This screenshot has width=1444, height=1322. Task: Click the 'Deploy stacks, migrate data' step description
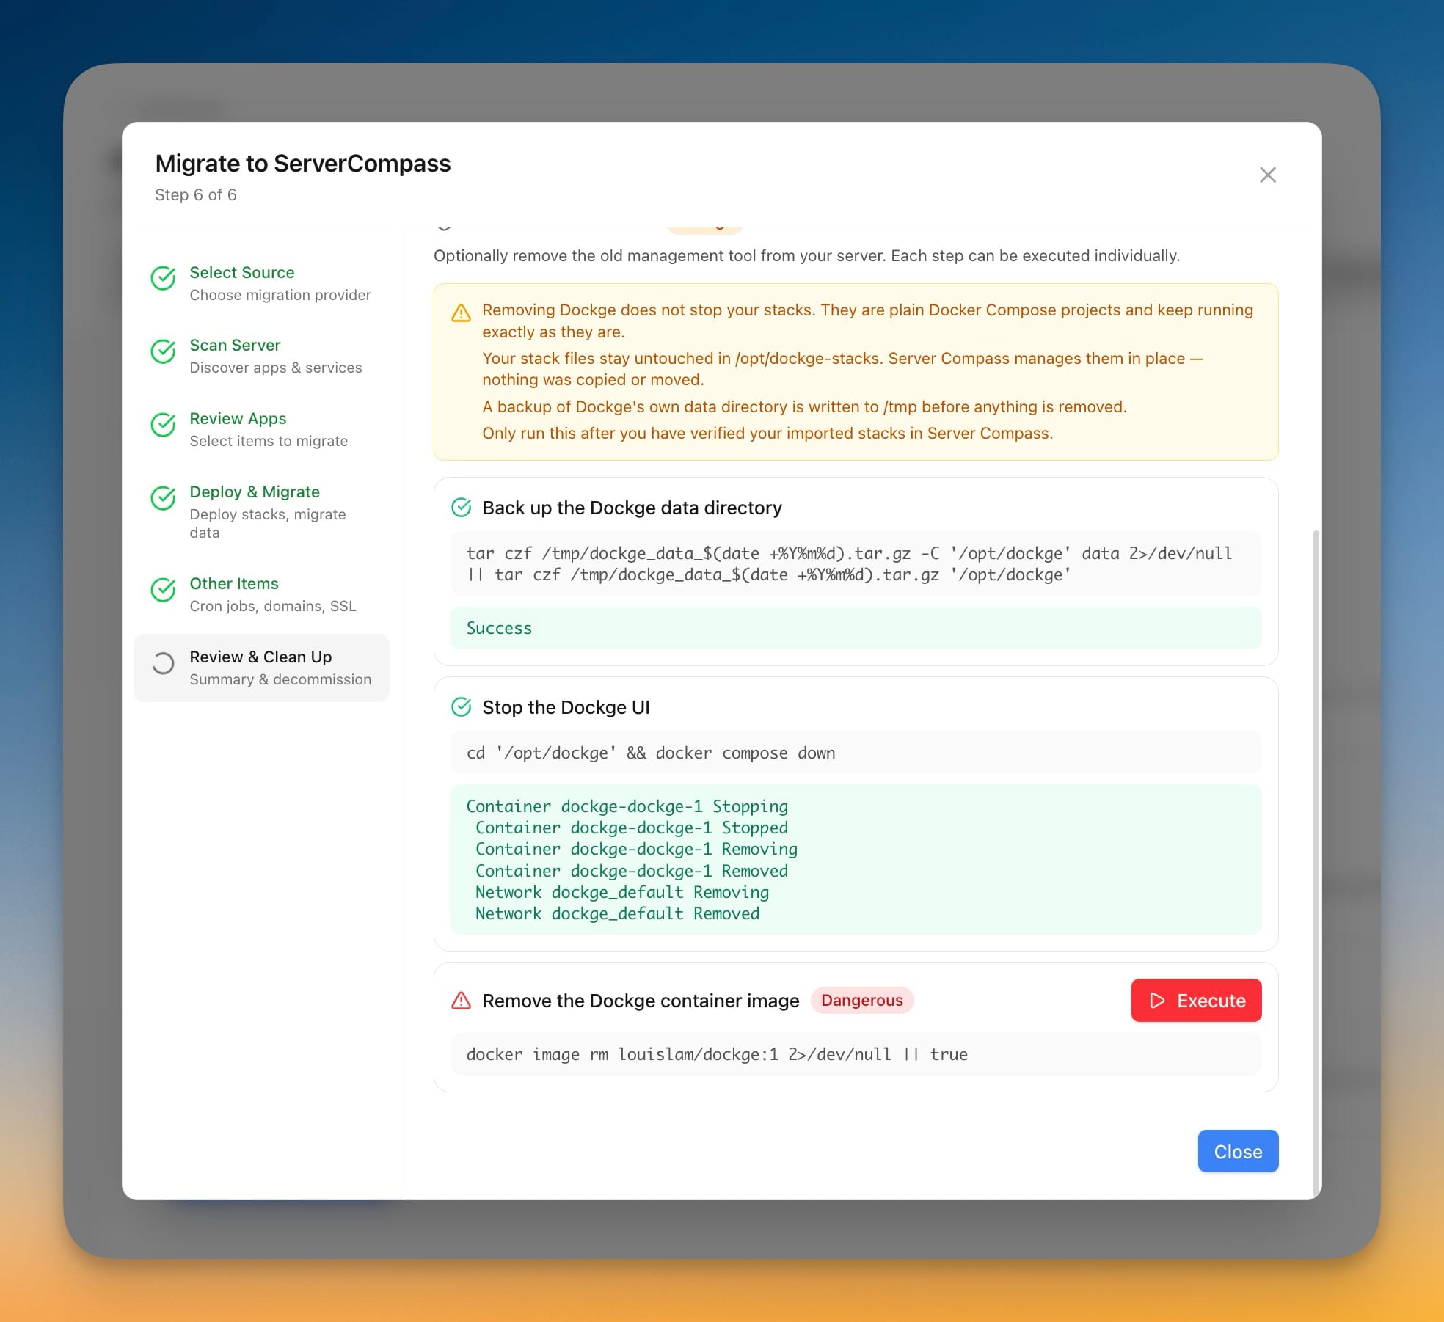click(268, 523)
